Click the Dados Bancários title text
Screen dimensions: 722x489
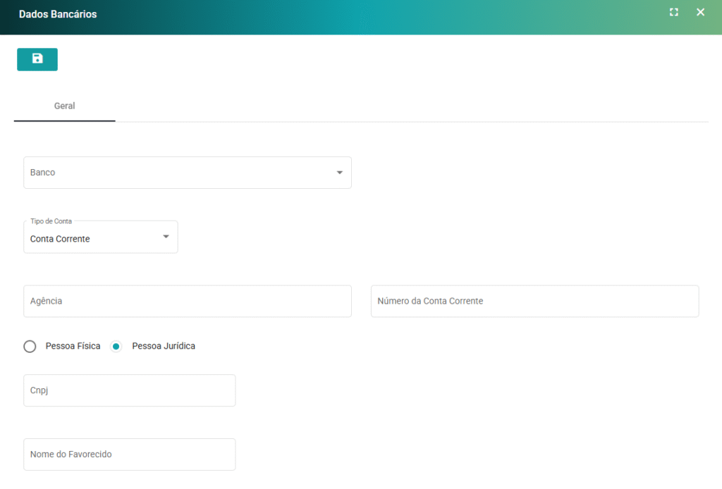tap(58, 14)
